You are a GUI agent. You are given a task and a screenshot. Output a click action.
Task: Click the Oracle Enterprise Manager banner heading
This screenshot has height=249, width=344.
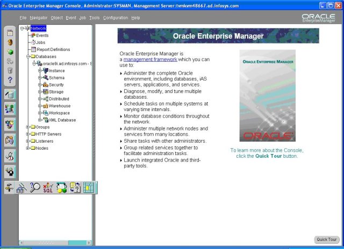point(218,36)
